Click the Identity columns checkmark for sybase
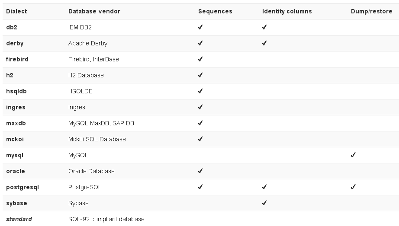 pos(264,203)
